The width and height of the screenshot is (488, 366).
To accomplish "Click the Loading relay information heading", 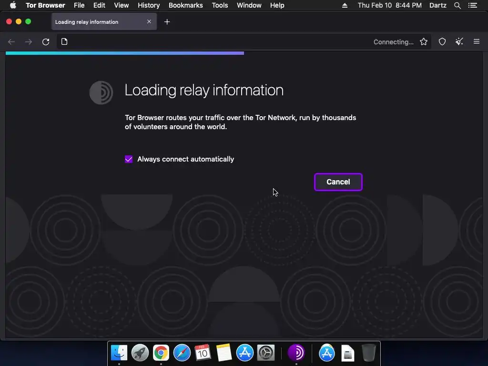I will point(204,90).
